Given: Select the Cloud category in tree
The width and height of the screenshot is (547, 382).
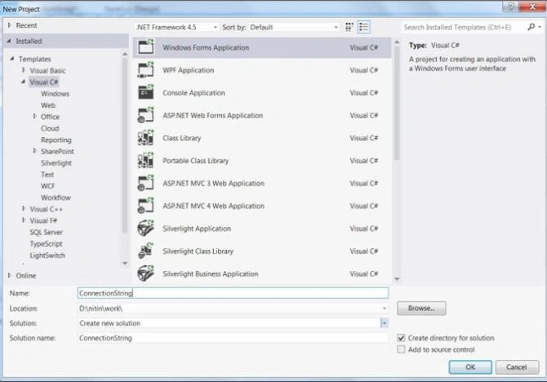Looking at the screenshot, I should 50,128.
